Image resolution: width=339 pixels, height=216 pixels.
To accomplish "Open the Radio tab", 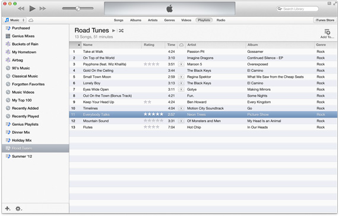I will point(221,20).
